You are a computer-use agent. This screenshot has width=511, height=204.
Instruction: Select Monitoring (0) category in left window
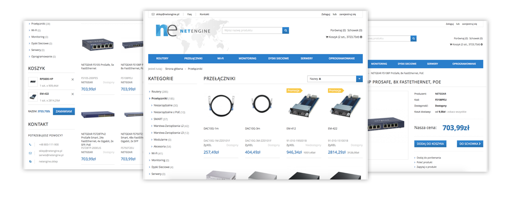click(39, 37)
